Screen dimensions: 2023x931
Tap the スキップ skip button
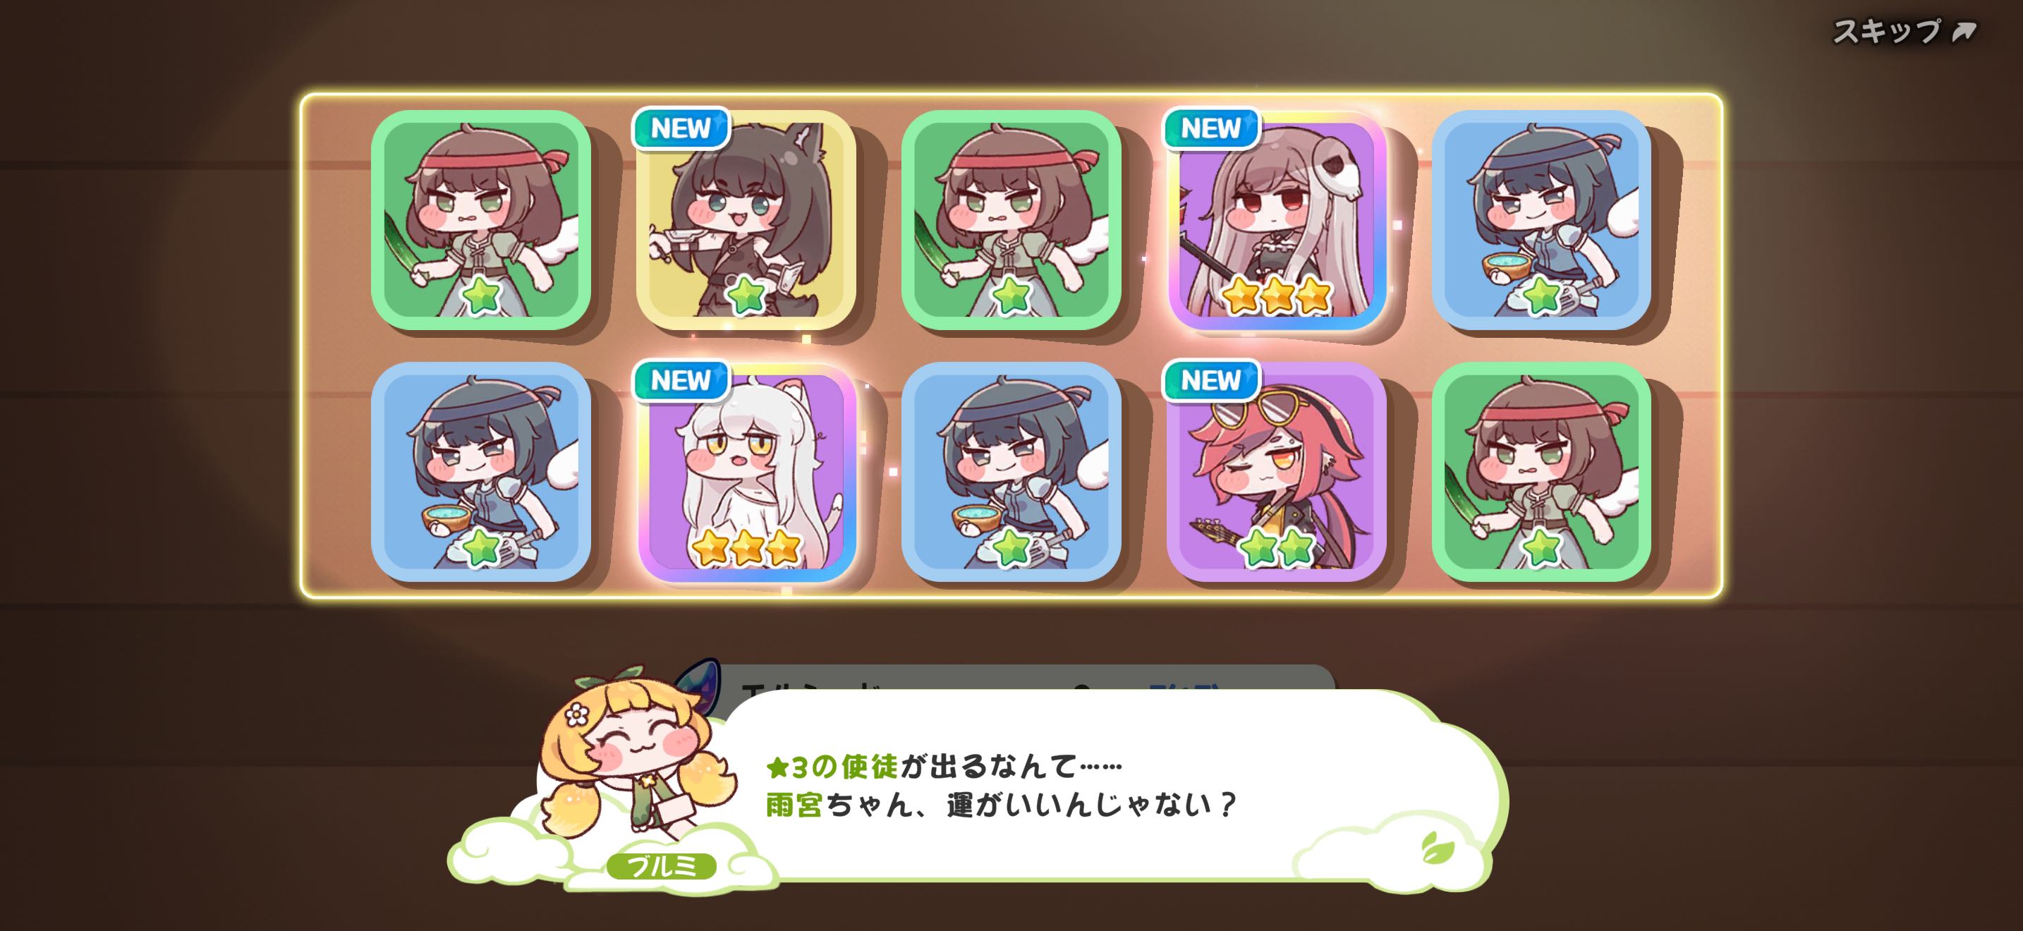click(1904, 32)
